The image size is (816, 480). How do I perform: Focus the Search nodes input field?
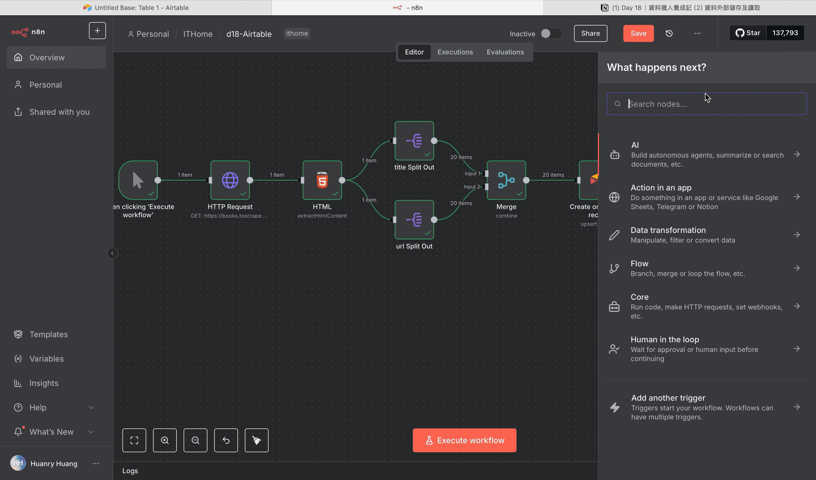click(x=707, y=104)
